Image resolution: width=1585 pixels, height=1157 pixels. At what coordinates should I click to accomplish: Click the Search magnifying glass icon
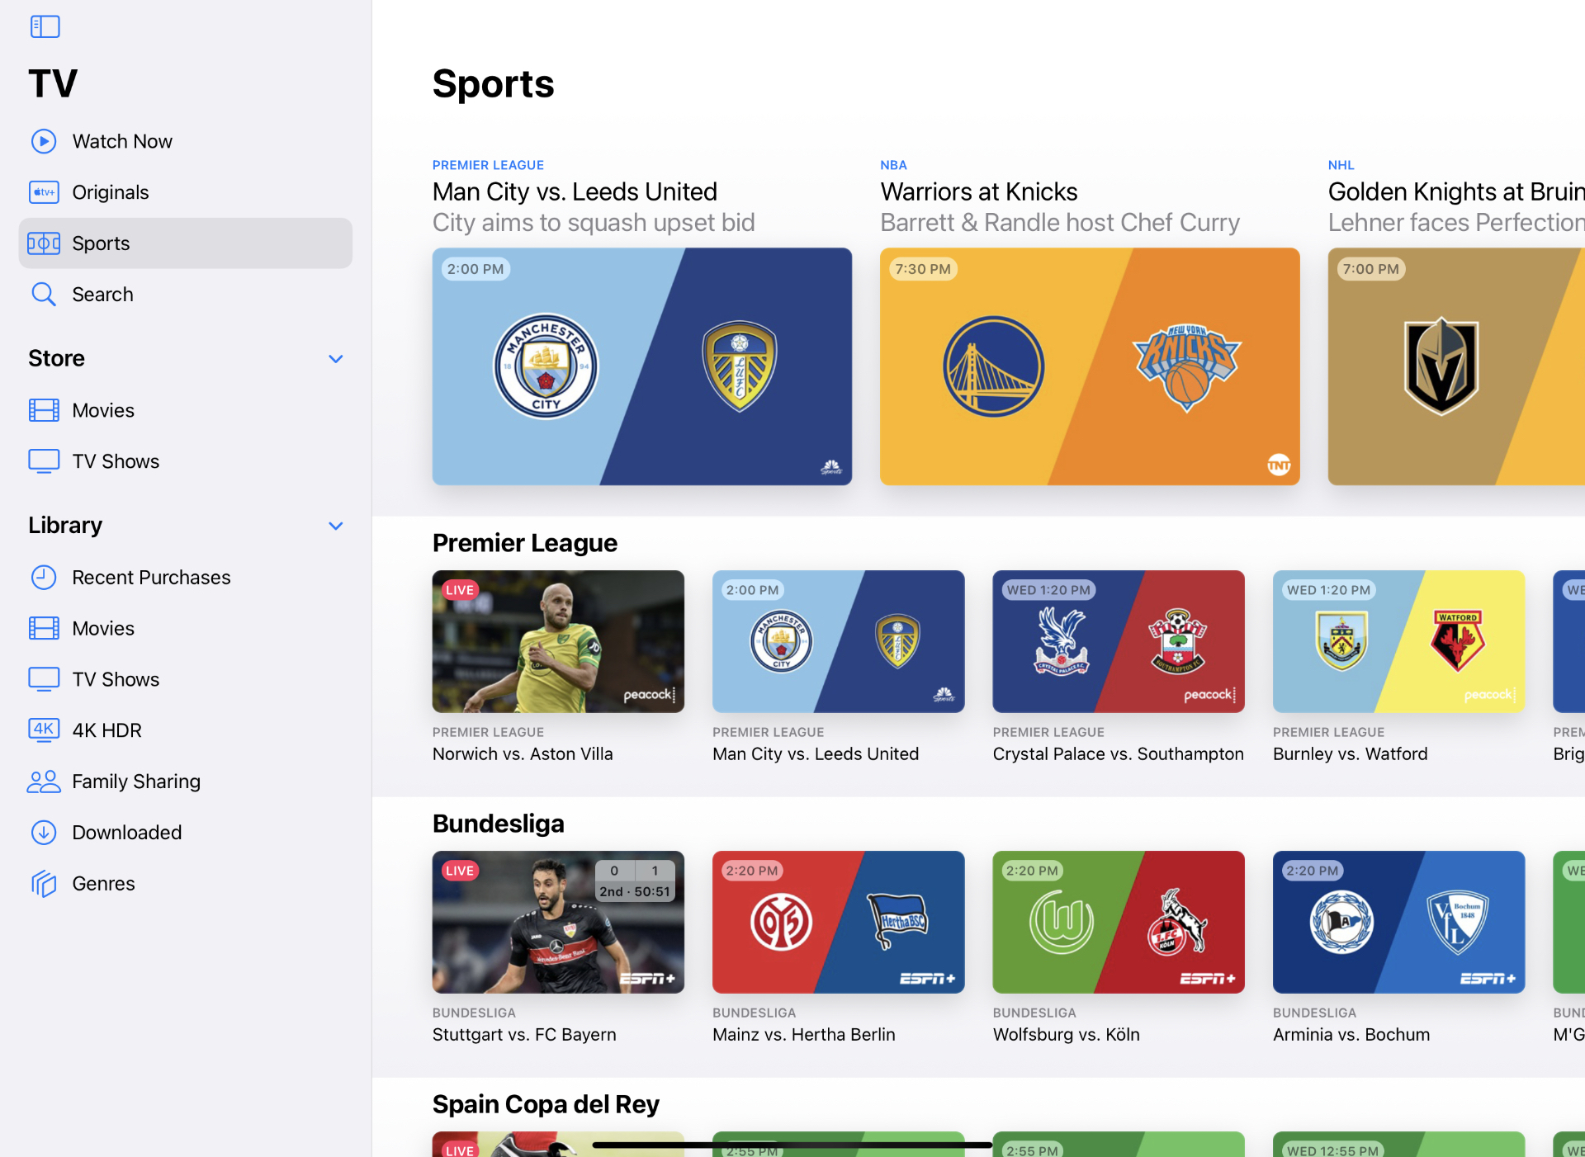click(x=44, y=295)
